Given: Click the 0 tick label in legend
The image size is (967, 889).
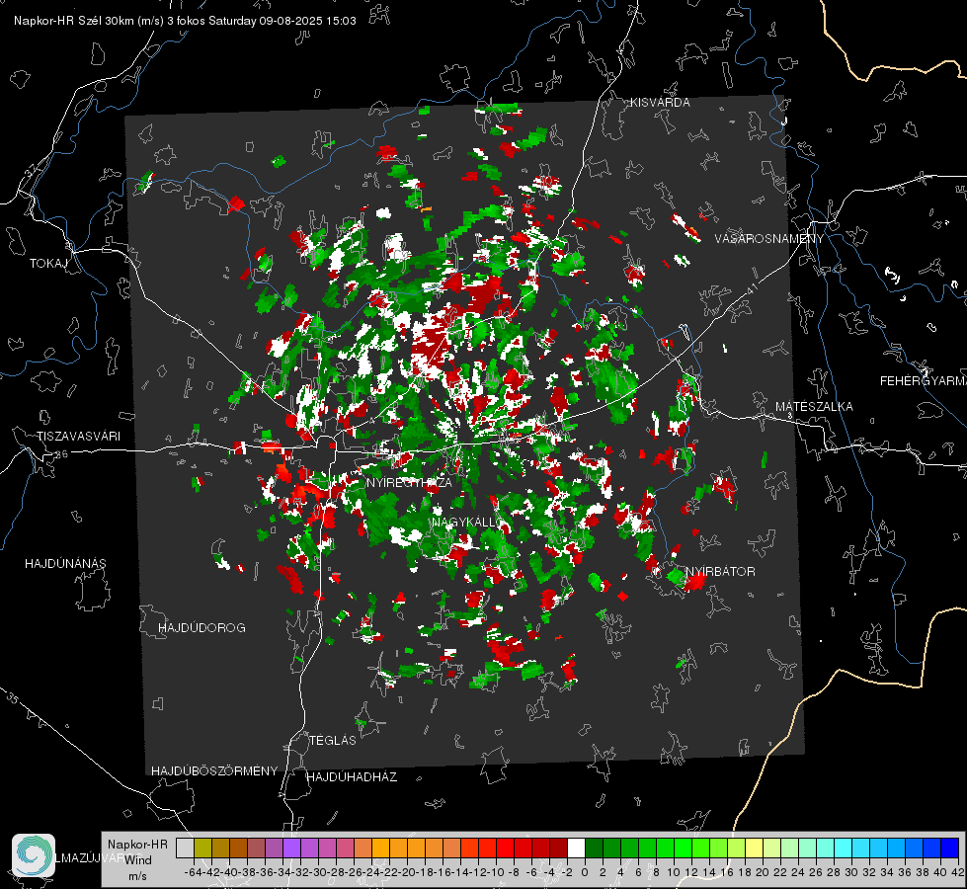Looking at the screenshot, I should click(585, 872).
